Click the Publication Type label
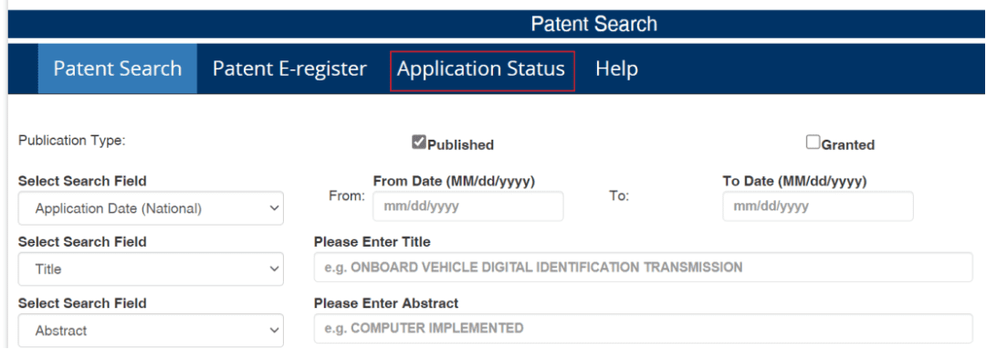The image size is (986, 349). (x=72, y=140)
